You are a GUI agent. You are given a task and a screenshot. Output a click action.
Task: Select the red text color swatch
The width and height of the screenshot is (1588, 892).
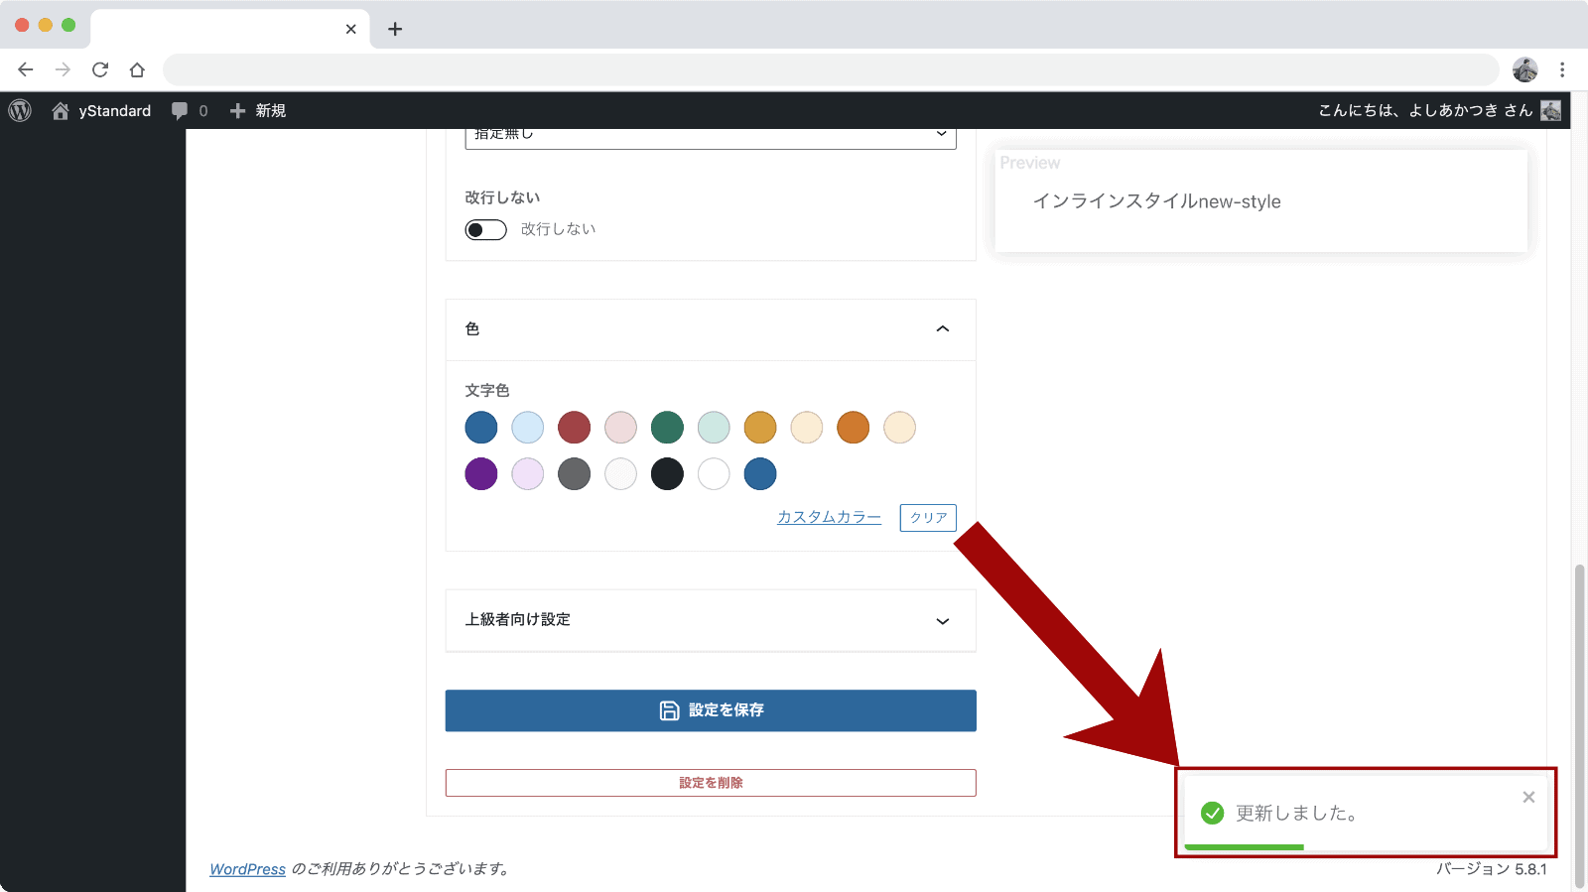(x=574, y=428)
